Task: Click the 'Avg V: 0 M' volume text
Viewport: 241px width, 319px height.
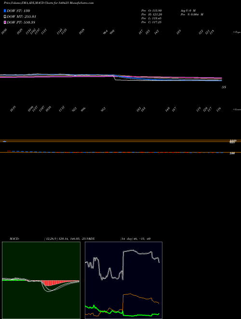Action: (187, 10)
